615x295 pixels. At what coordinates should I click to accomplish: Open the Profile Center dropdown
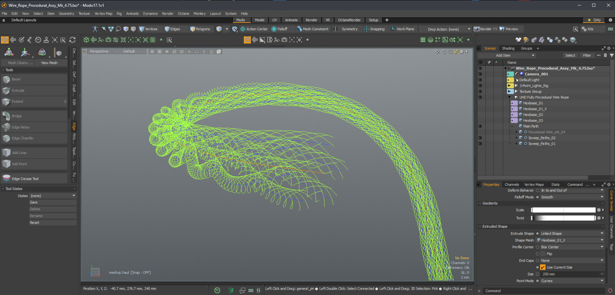[x=572, y=247]
